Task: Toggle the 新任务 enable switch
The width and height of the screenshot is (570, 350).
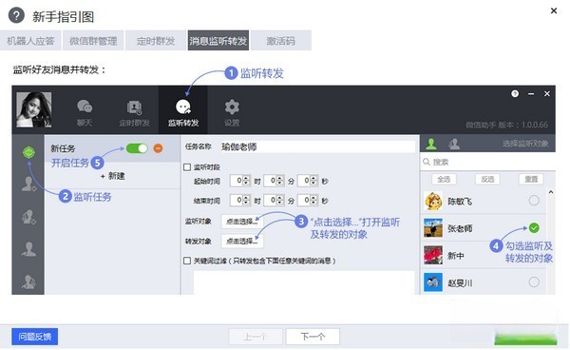Action: tap(137, 148)
